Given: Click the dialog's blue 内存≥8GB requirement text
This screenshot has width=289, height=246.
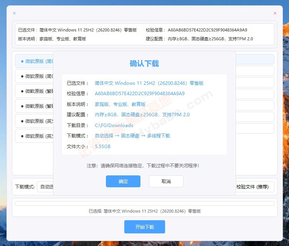Looking at the screenshot, I should (142, 115).
